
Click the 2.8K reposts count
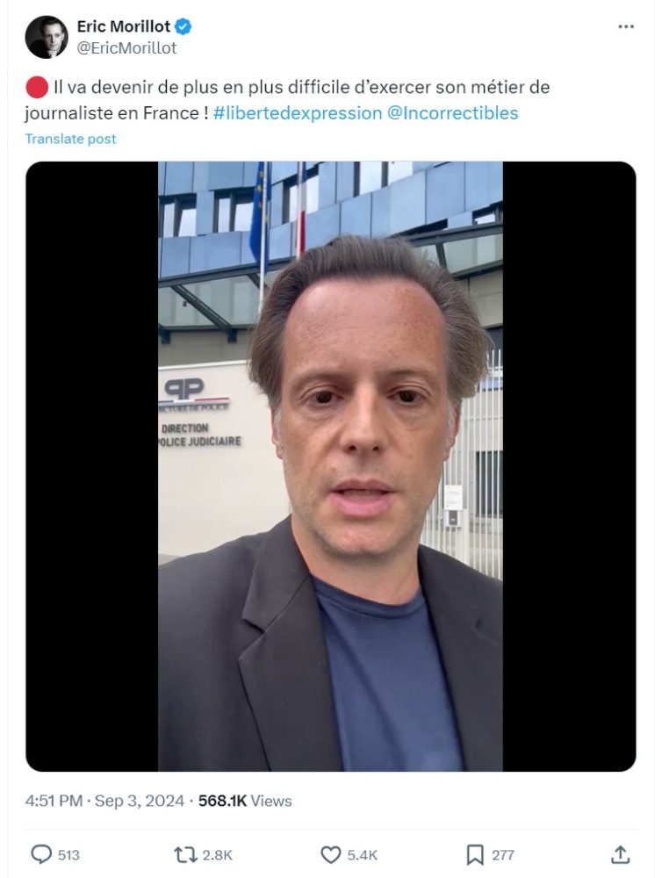point(217,855)
